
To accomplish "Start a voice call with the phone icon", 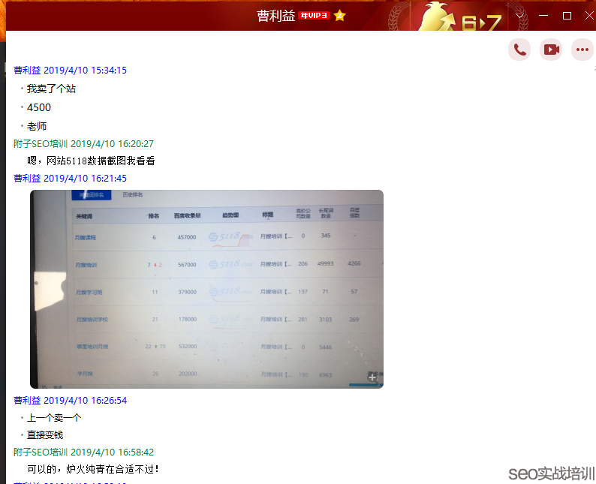I will coord(519,50).
